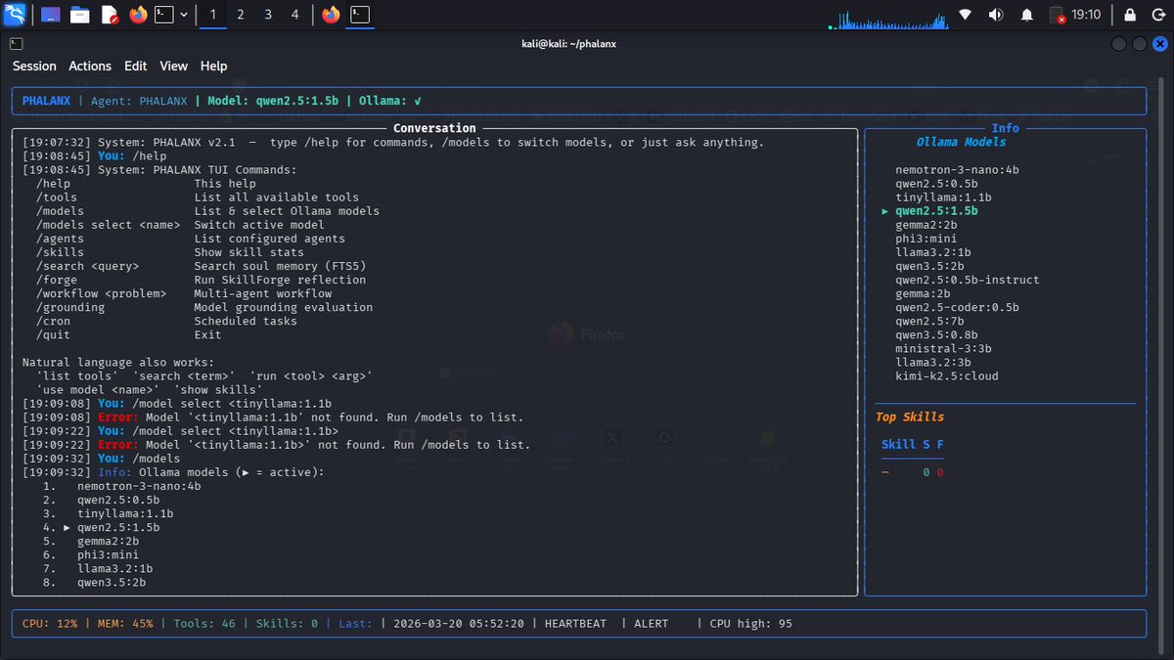Open the file manager launcher

[79, 15]
